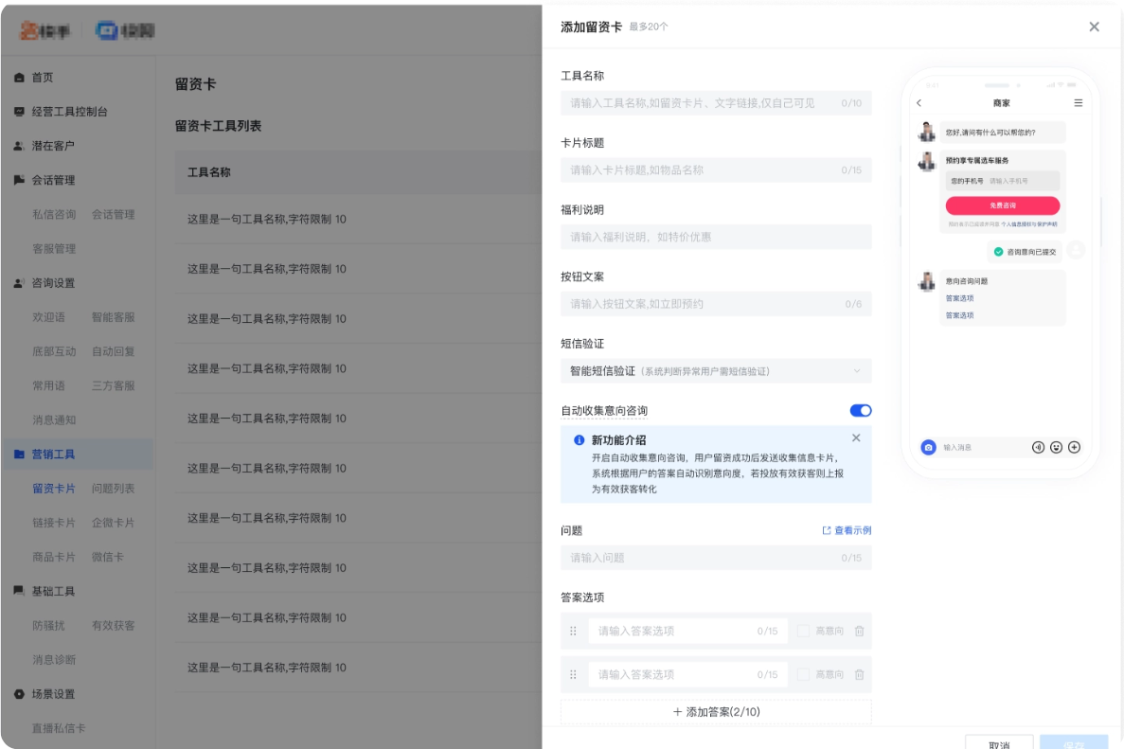Check 高意向 for the second answer option
Image resolution: width=1124 pixels, height=749 pixels.
pyautogui.click(x=803, y=674)
